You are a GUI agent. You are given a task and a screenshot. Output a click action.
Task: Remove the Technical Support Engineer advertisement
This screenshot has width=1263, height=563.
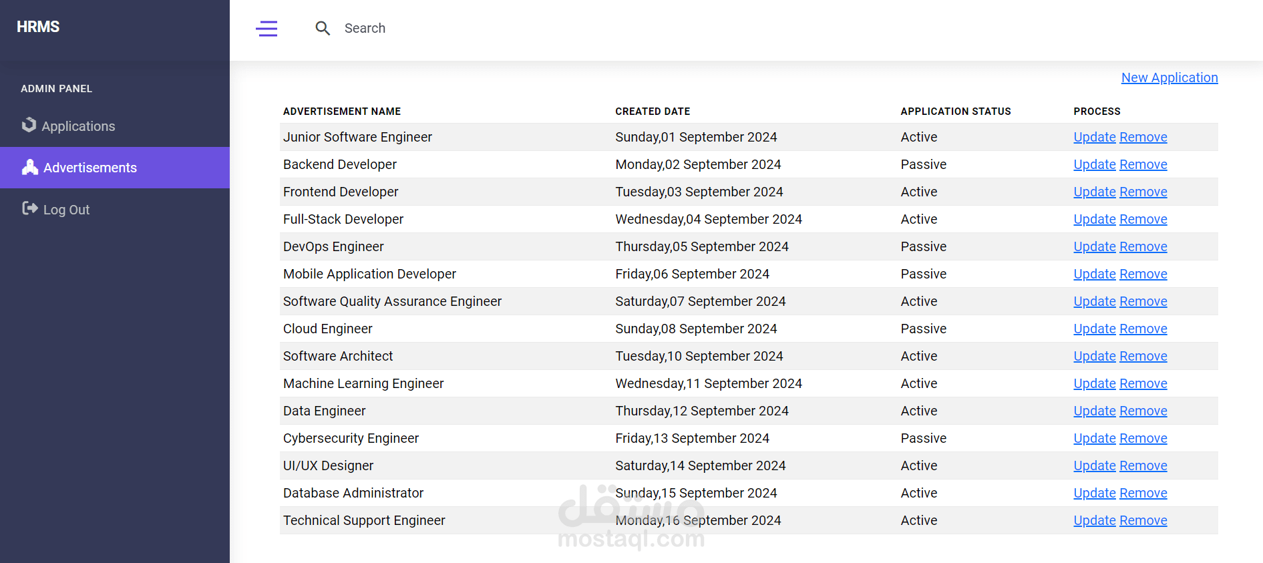coord(1143,520)
